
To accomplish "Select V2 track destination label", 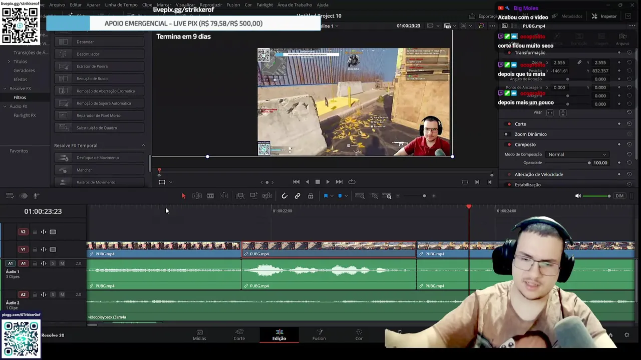I will tap(23, 232).
